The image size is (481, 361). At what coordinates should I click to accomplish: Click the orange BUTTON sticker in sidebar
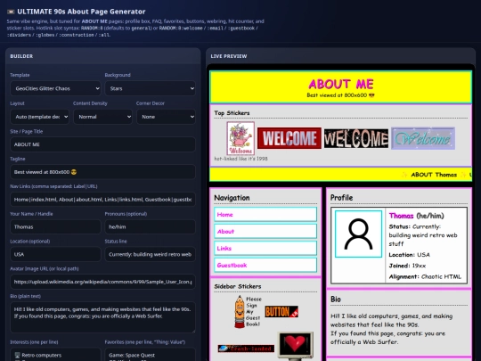pos(281,312)
